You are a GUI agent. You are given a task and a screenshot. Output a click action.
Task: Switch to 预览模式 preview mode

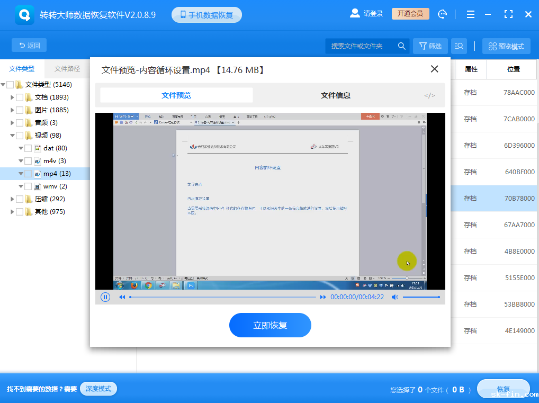point(506,46)
